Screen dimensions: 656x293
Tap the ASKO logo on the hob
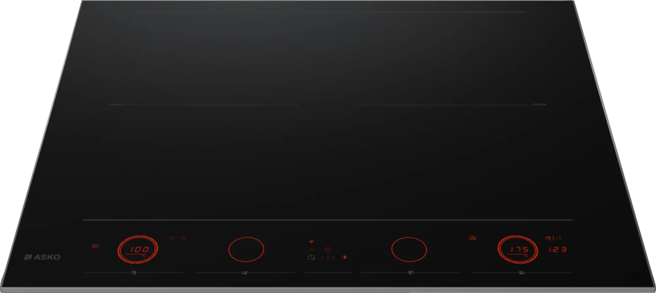click(42, 257)
